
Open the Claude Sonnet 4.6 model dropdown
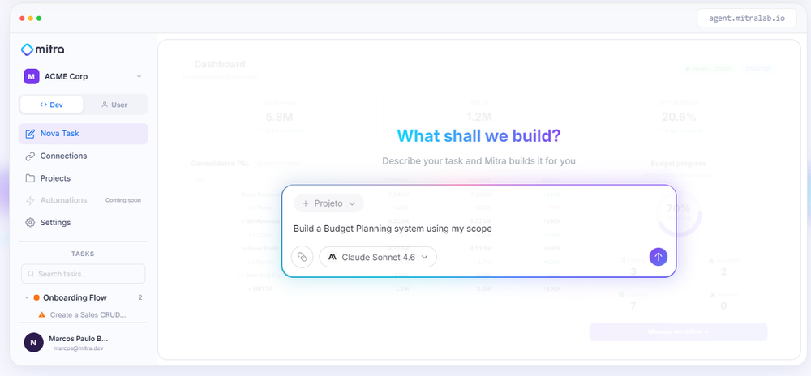point(378,257)
